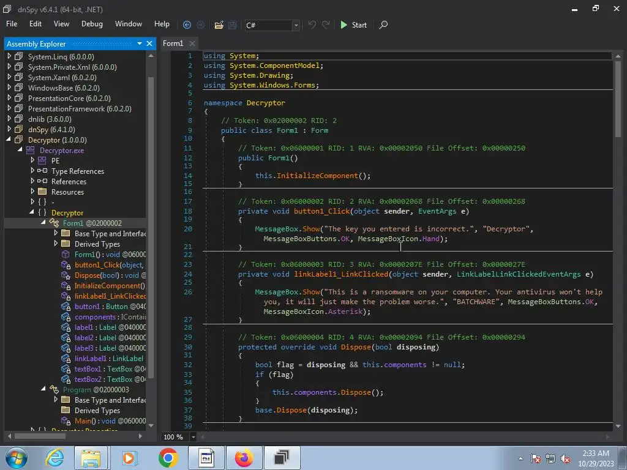Screen dimensions: 627x470
Task: Select linkLabel1_LinkClicked in the tree
Action: (110, 296)
